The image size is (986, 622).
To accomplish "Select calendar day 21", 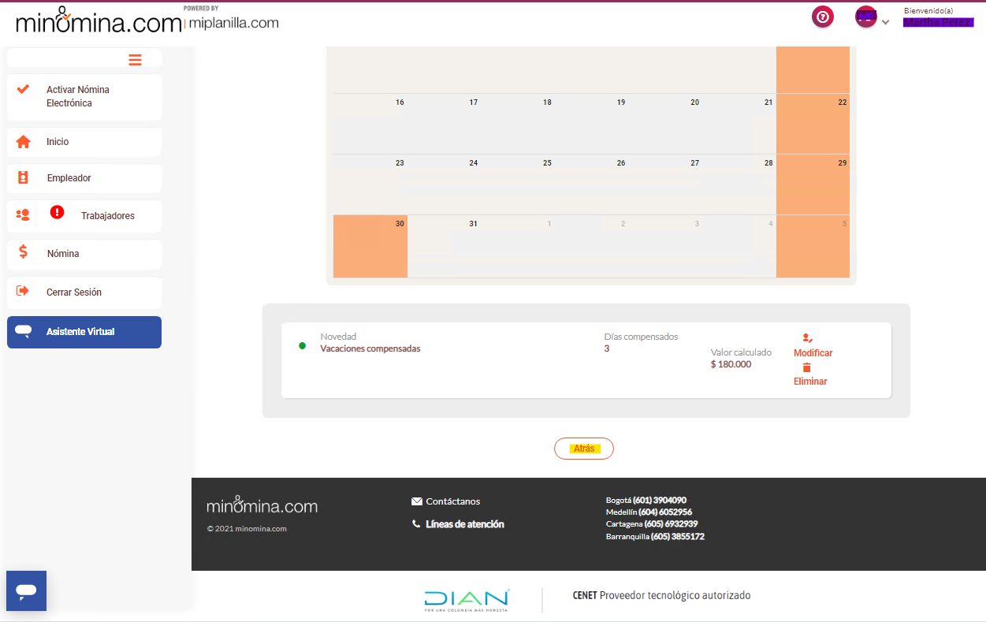I will coord(739,124).
